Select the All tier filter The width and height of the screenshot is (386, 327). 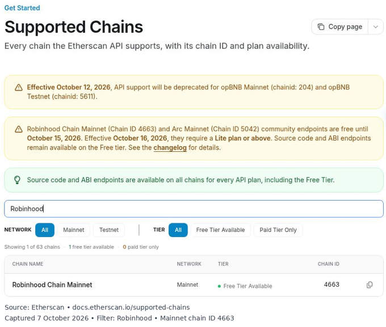pos(178,230)
